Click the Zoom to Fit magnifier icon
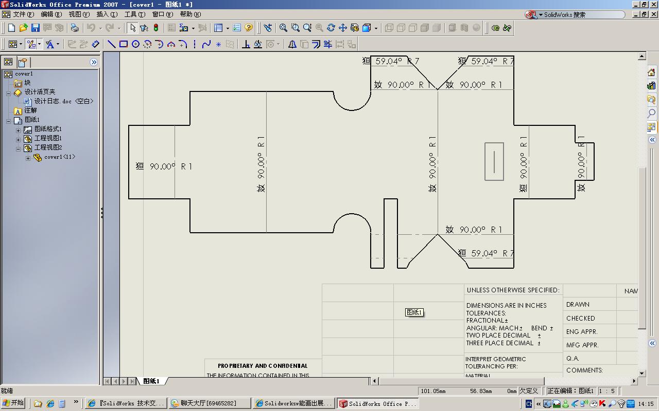Image resolution: width=659 pixels, height=411 pixels. [x=283, y=28]
